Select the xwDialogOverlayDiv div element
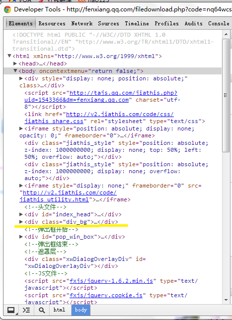Viewport: 232px width, 320px height. click(x=85, y=262)
